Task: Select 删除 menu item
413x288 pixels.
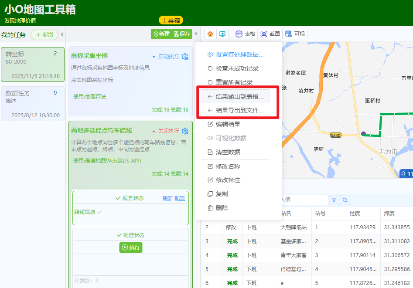Action: tap(236, 208)
